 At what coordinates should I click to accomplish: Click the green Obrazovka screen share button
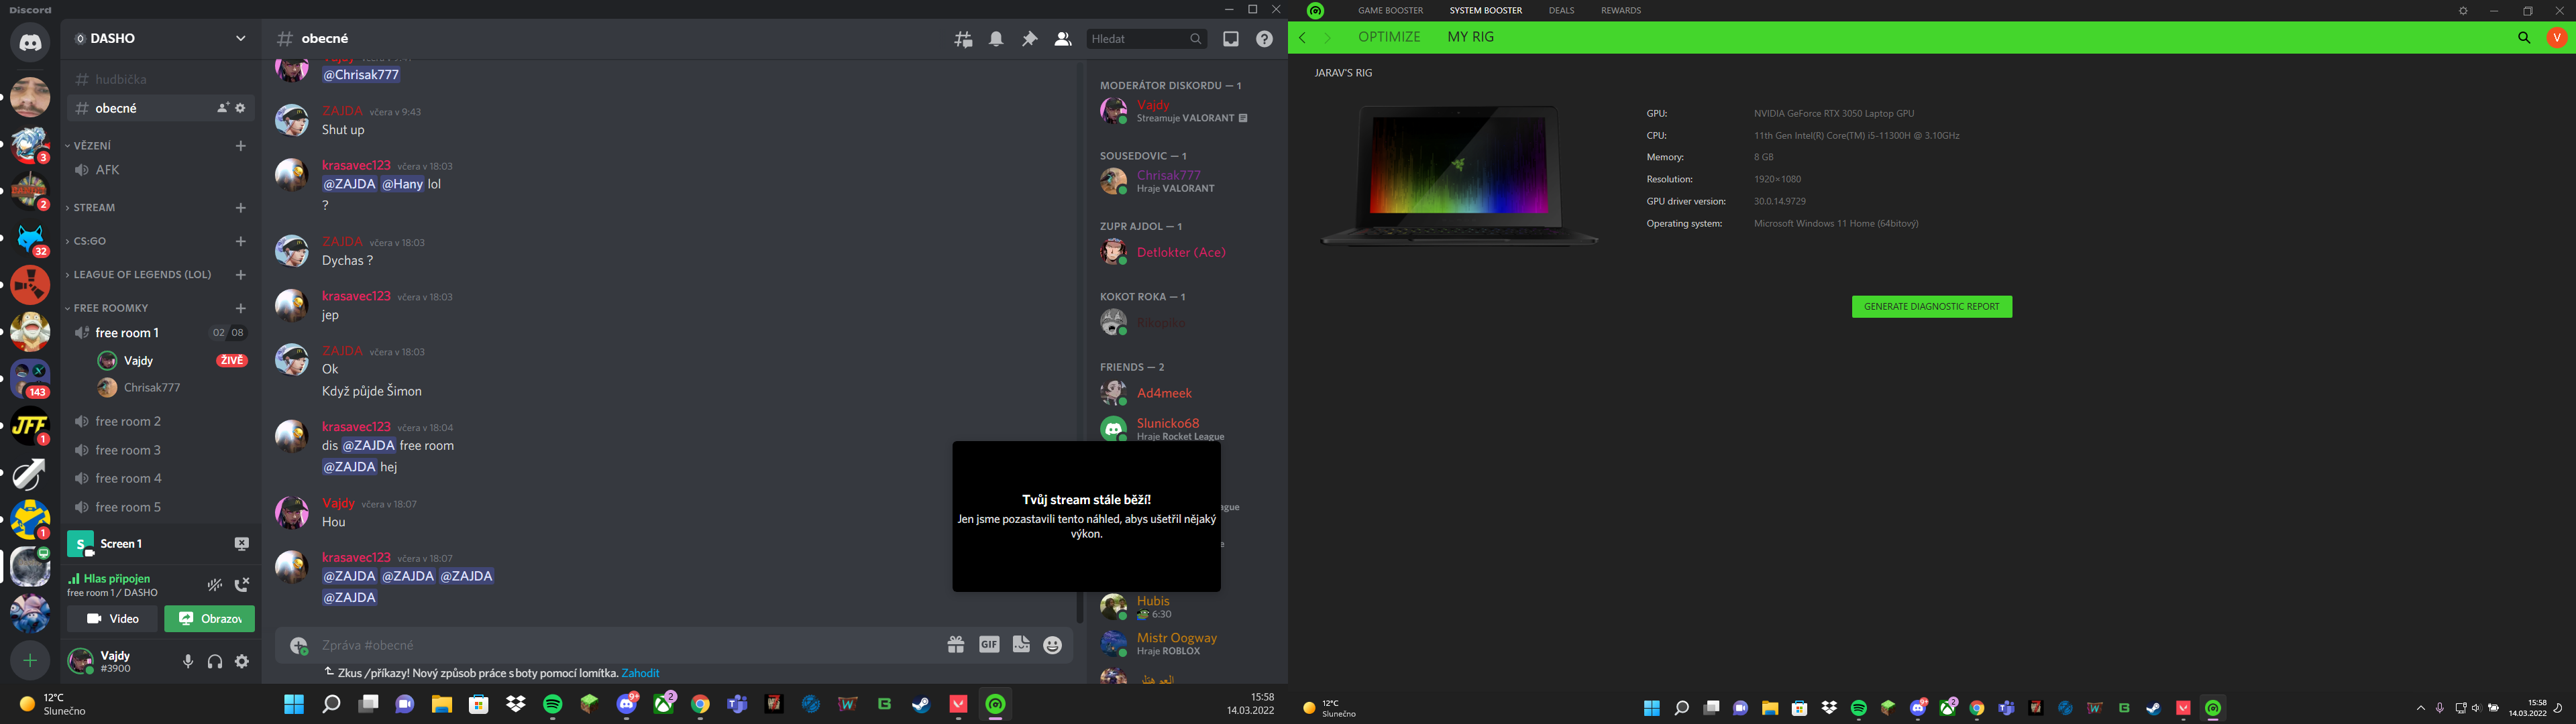pos(209,619)
